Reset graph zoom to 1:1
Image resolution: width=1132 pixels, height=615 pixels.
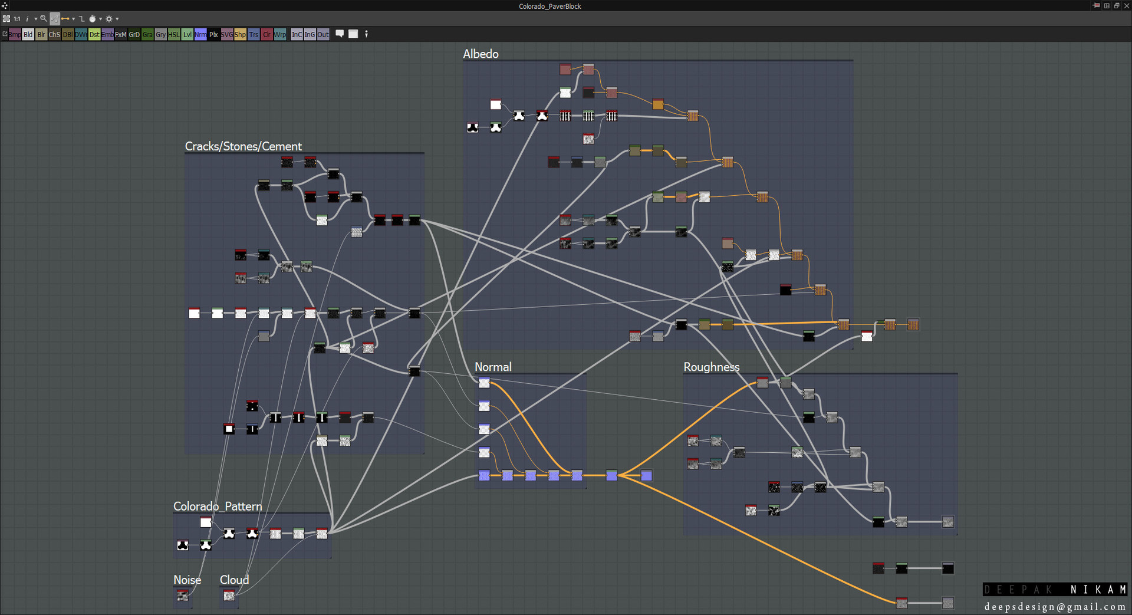pyautogui.click(x=17, y=19)
